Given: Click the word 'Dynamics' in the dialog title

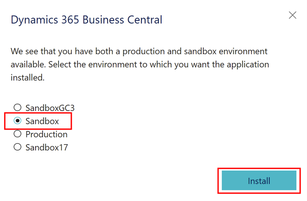Looking at the screenshot, I should [x=30, y=20].
